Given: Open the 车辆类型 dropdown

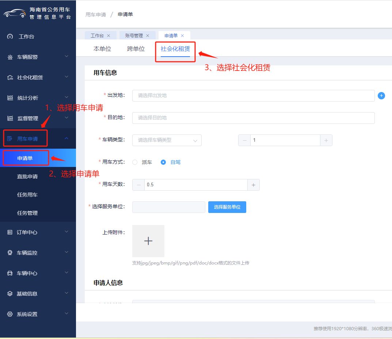Looking at the screenshot, I should 167,140.
